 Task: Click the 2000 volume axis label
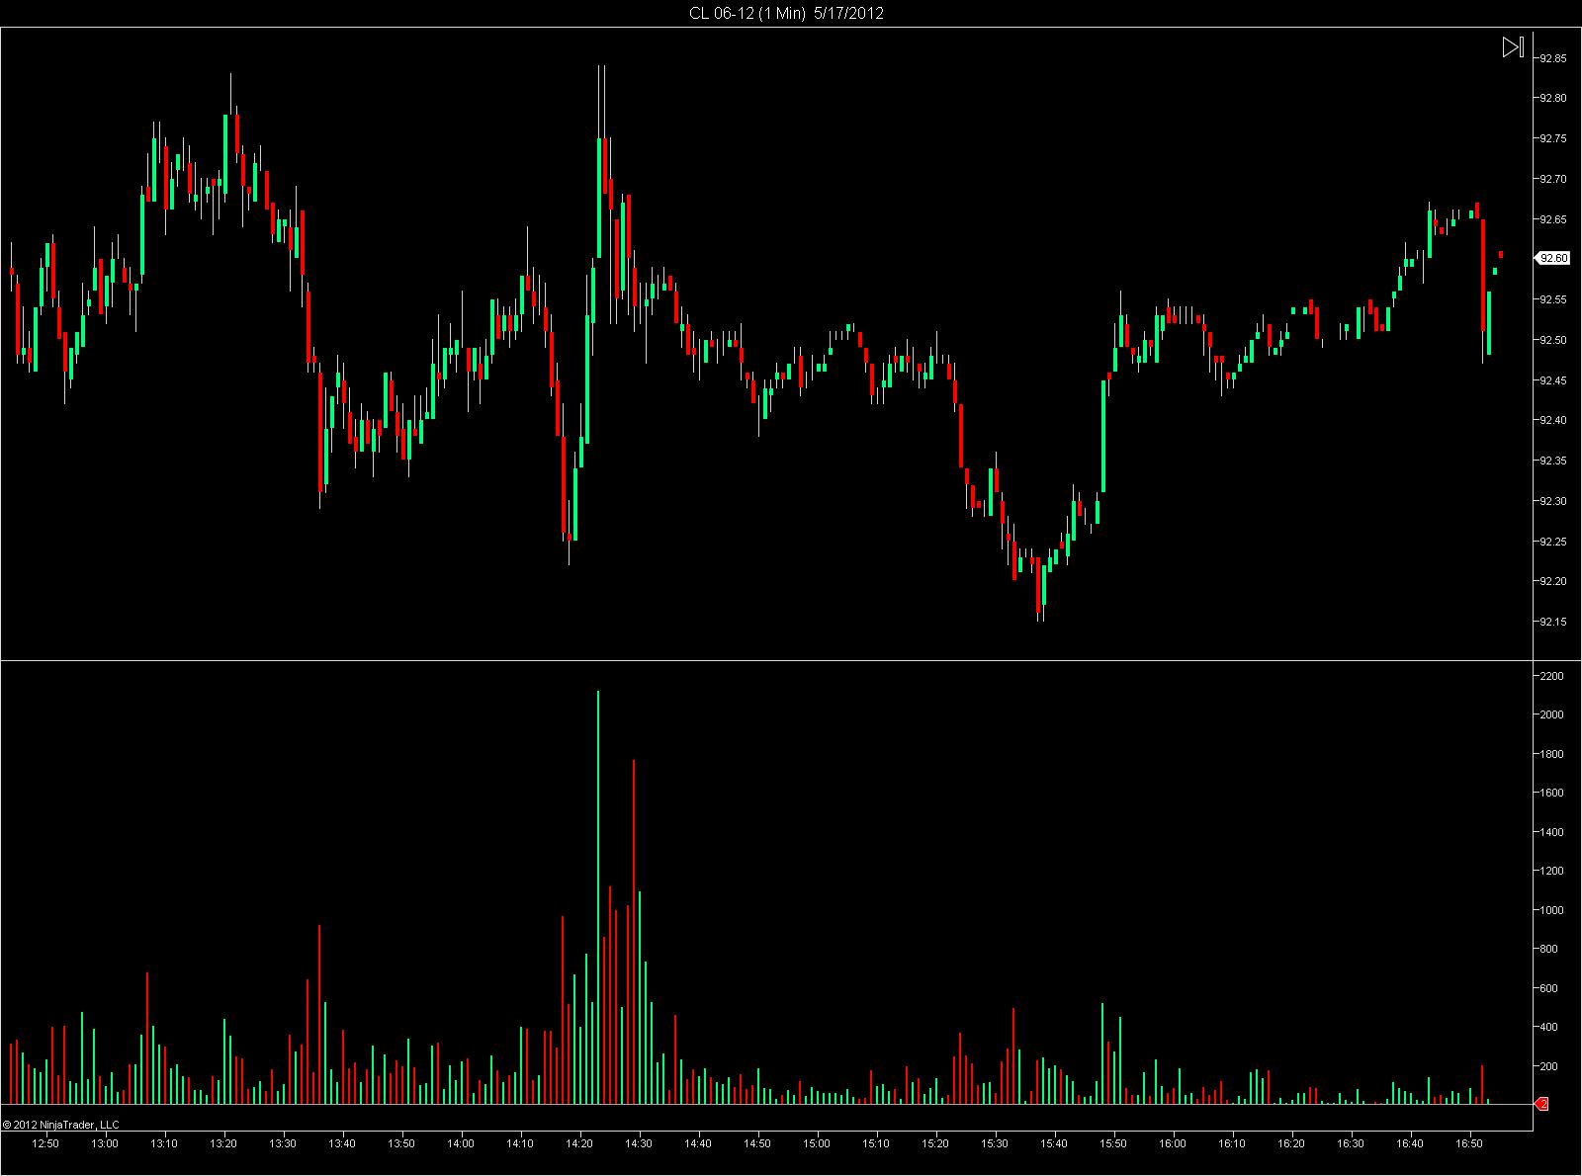pyautogui.click(x=1551, y=714)
